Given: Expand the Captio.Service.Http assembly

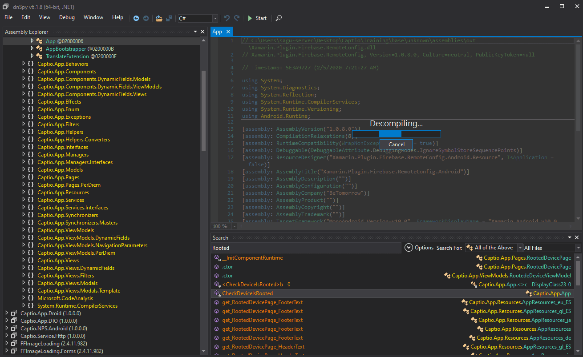Looking at the screenshot, I should [7, 336].
